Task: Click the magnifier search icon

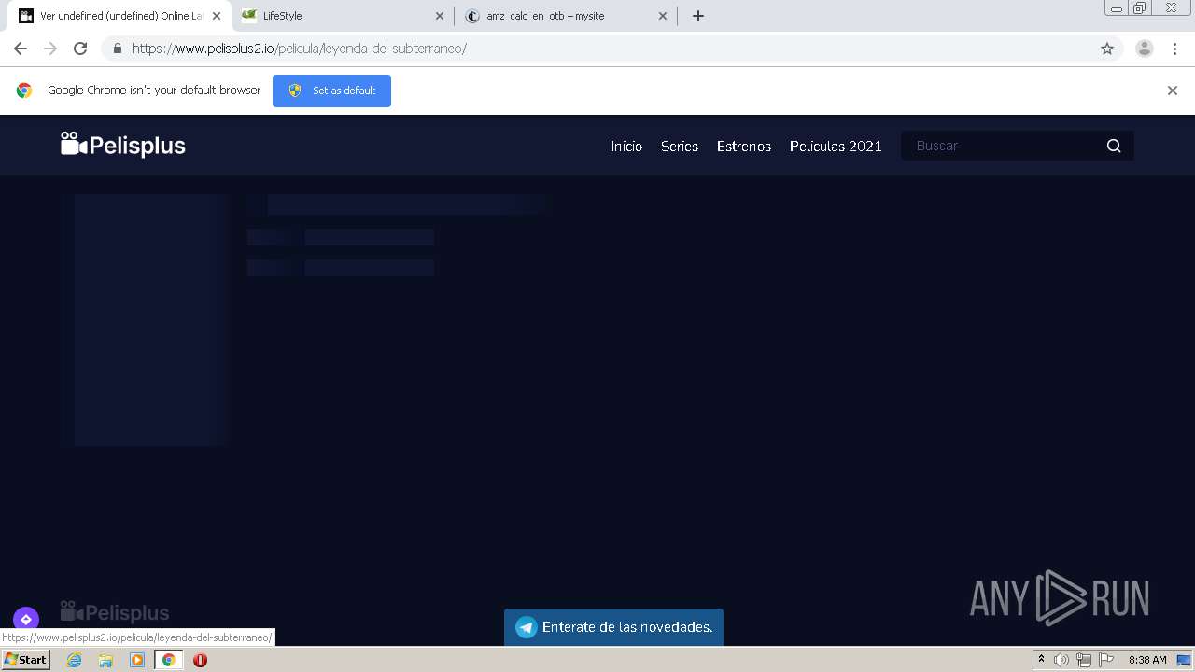Action: (x=1114, y=146)
